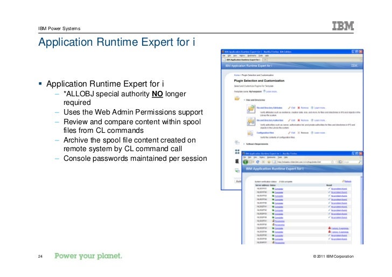Click © 2011 IBM Corporation footer text
This screenshot has height=277, width=392.
click(x=333, y=256)
